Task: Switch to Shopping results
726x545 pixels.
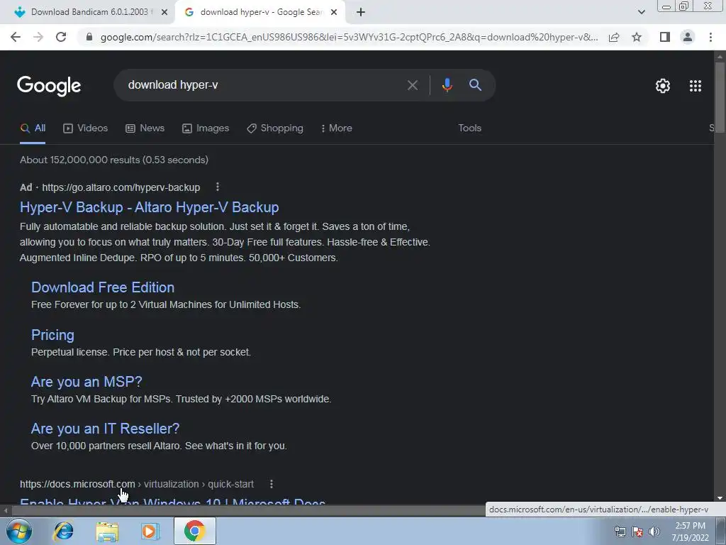Action: [x=275, y=128]
